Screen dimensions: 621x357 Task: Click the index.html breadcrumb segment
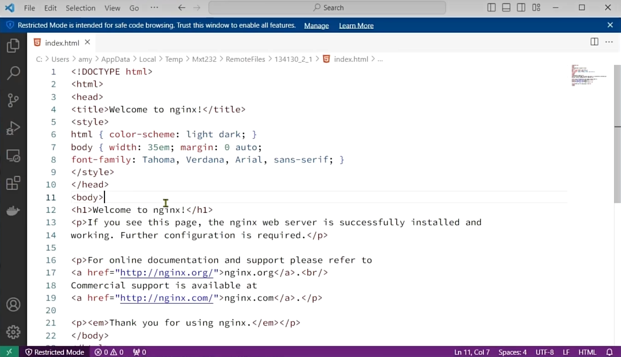pyautogui.click(x=351, y=59)
